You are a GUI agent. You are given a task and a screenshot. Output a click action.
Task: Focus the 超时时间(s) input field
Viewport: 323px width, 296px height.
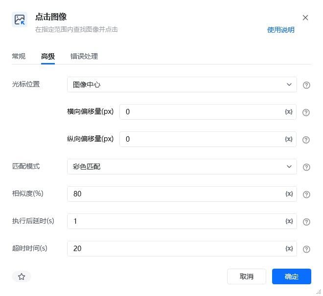[182, 249]
